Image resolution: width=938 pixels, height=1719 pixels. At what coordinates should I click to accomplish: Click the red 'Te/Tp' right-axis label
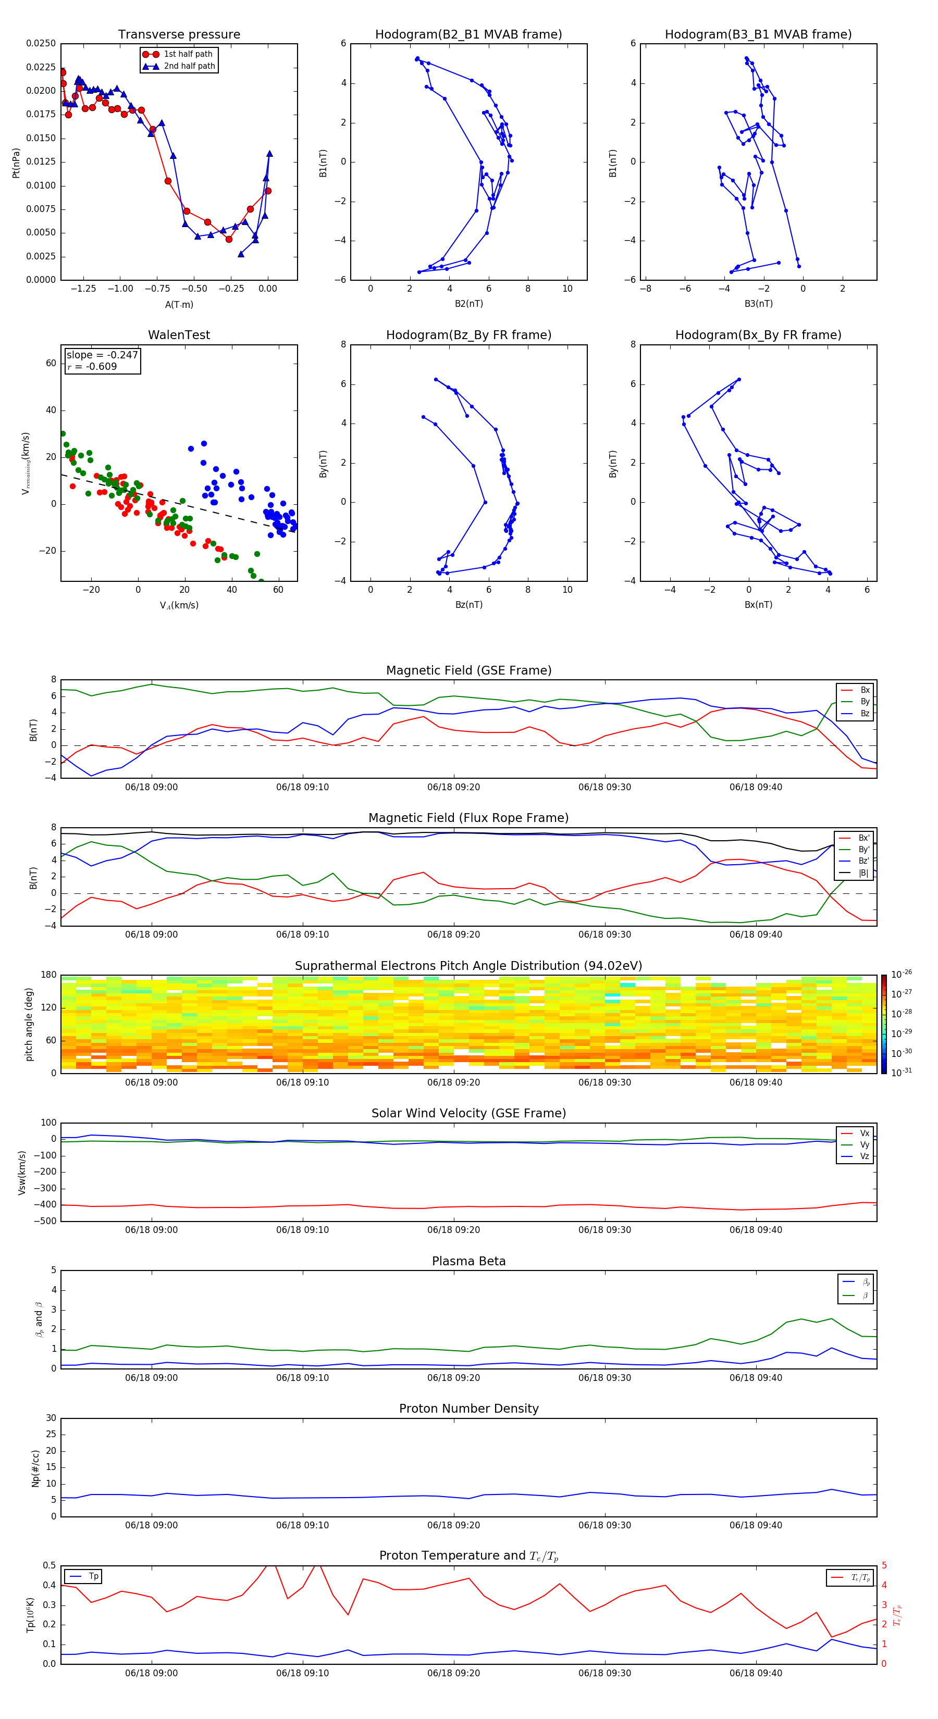tap(897, 1615)
